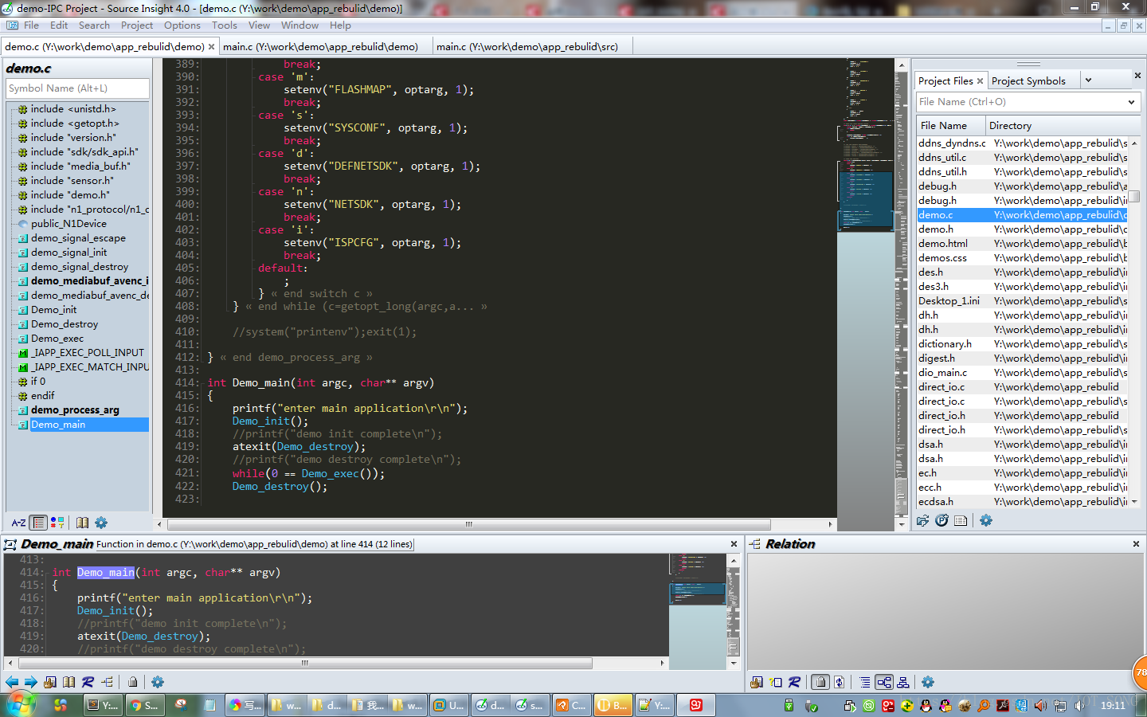
Task: Click the Windows Start button
Action: point(21,704)
